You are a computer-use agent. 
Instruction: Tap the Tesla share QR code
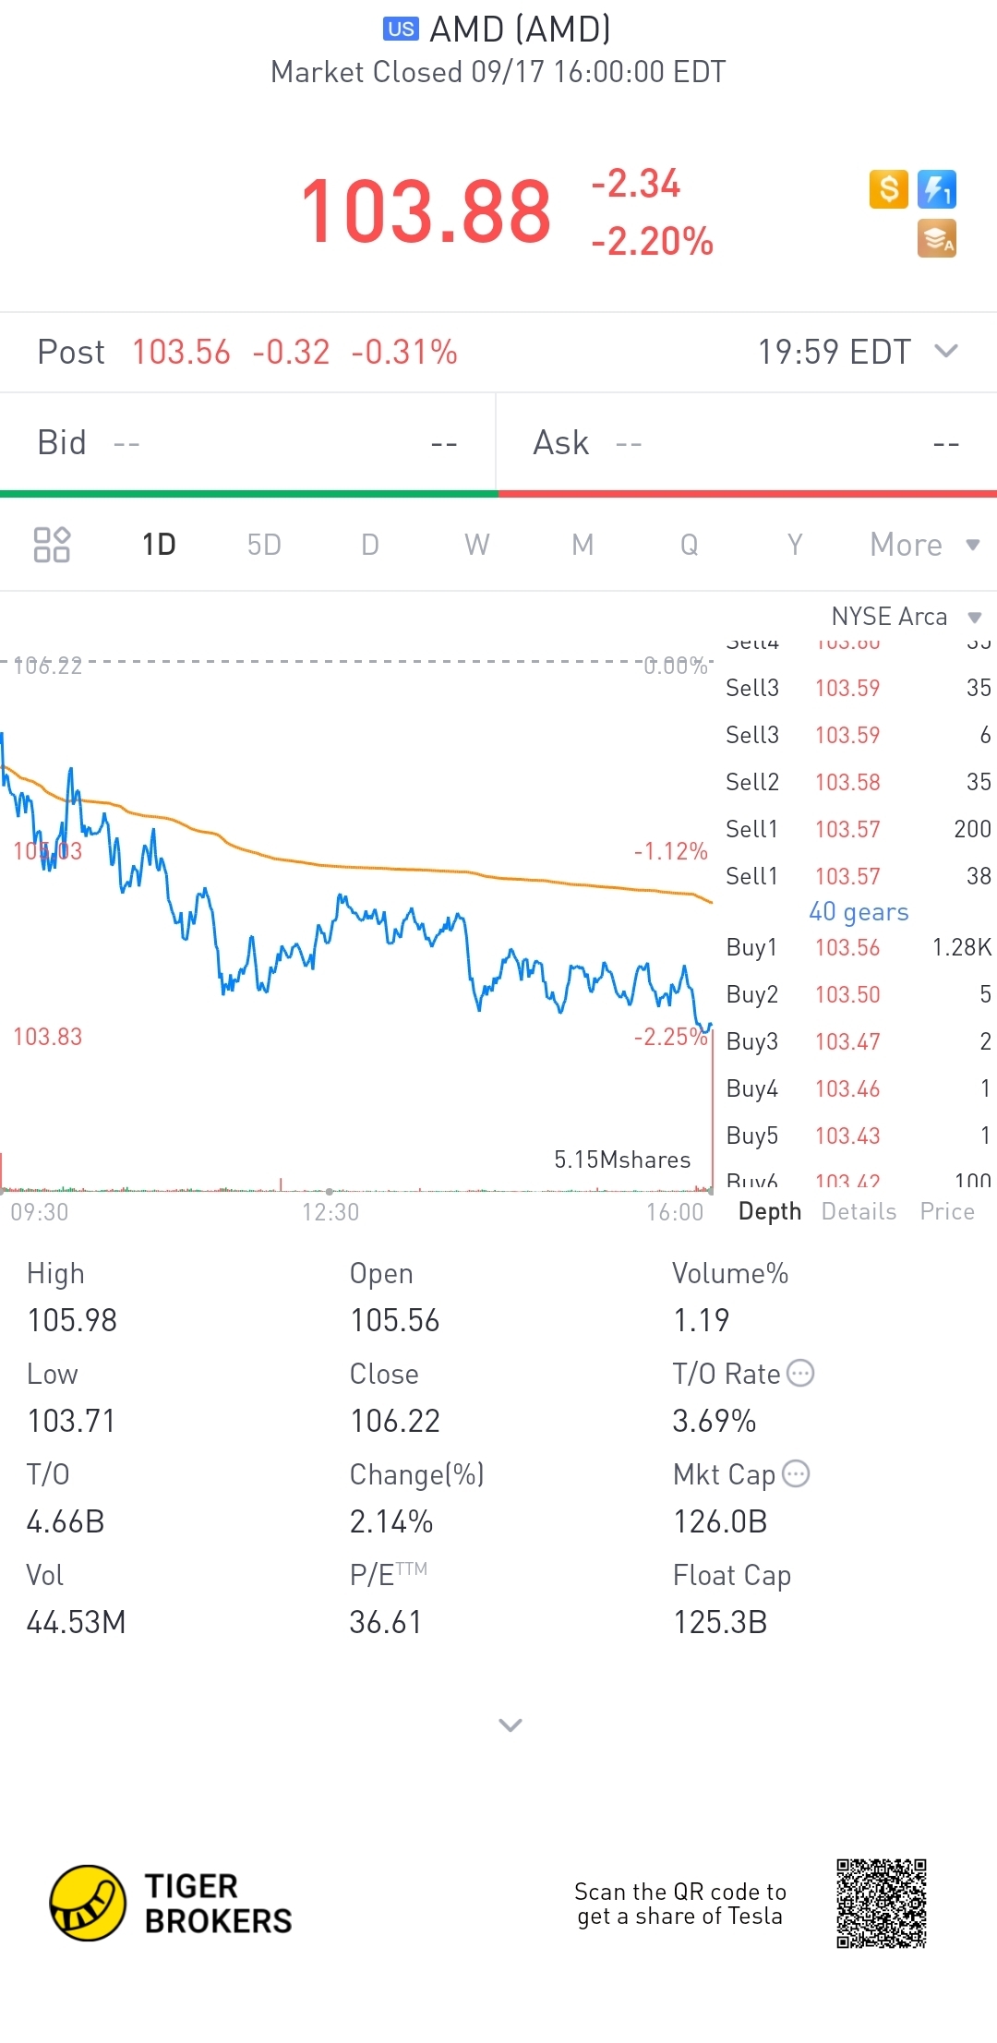(882, 1904)
